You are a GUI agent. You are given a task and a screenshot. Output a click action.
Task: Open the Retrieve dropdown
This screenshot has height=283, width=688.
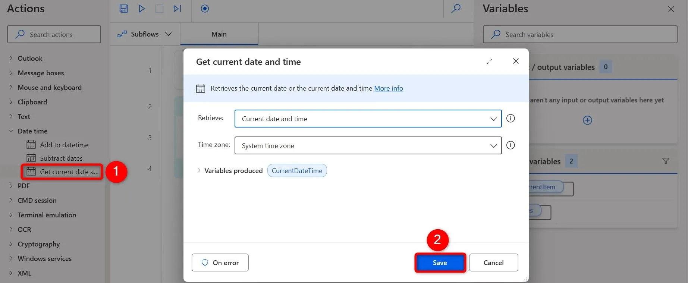point(368,119)
